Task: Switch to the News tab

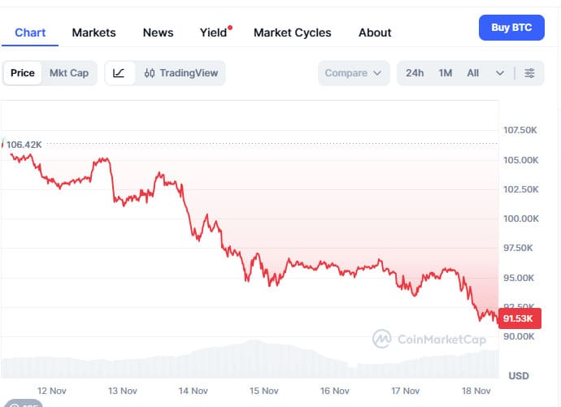Action: (158, 32)
